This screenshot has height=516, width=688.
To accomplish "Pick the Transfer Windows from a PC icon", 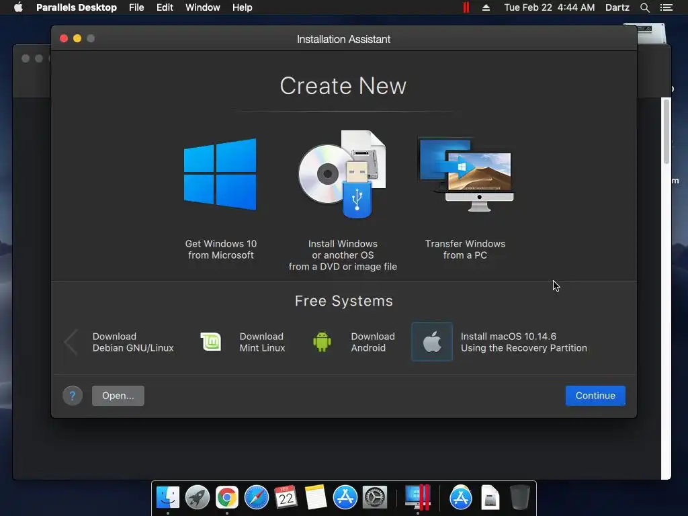I will 466,174.
